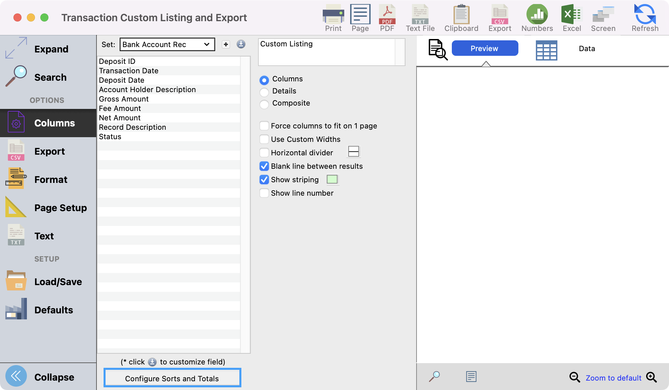669x390 pixels.
Task: Expand the sidebar using Expand
Action: (51, 49)
